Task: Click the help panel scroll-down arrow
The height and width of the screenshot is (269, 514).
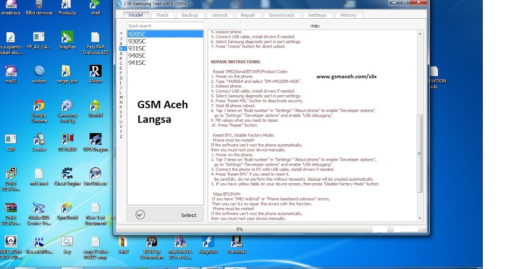Action: tap(420, 218)
